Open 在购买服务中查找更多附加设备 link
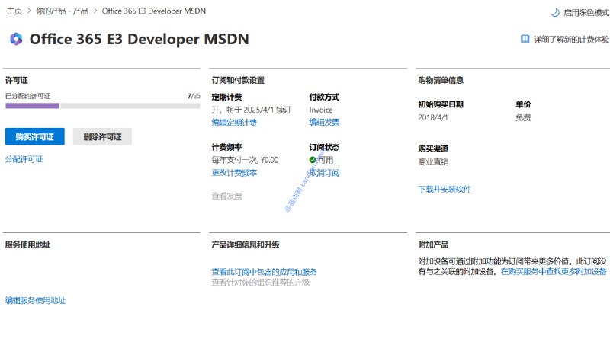This screenshot has width=610, height=358. point(554,271)
